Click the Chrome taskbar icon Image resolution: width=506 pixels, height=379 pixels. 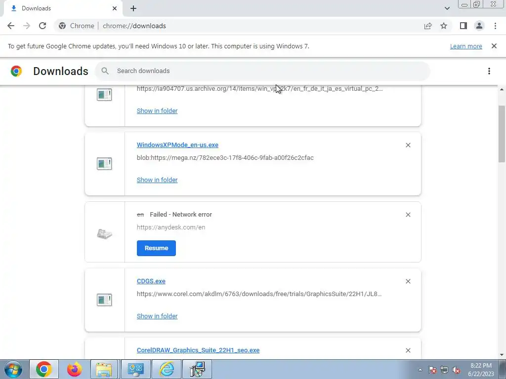point(44,369)
